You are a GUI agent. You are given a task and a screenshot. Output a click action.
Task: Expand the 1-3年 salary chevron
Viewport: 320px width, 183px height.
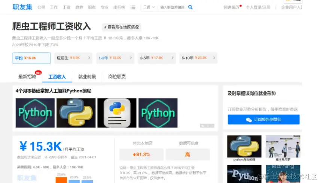click(131, 58)
